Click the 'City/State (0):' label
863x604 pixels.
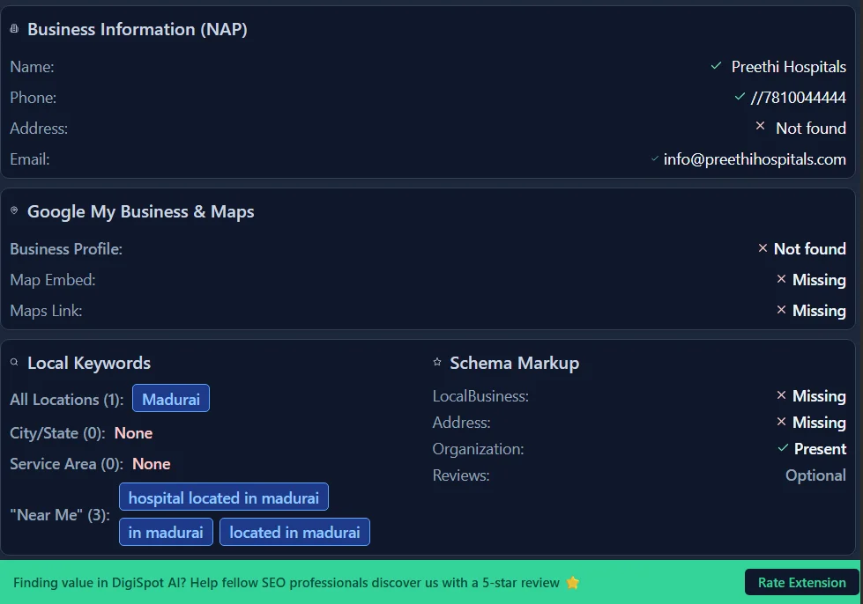tap(57, 433)
